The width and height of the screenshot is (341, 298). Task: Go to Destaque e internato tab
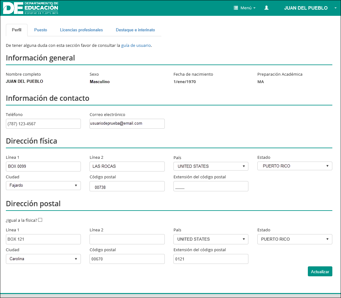(135, 30)
